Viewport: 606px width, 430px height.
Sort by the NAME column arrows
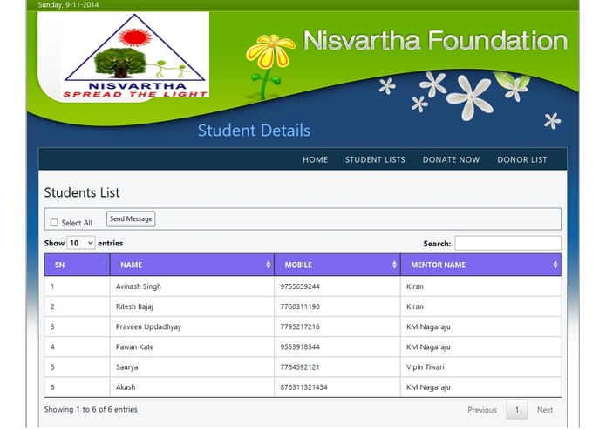click(269, 265)
